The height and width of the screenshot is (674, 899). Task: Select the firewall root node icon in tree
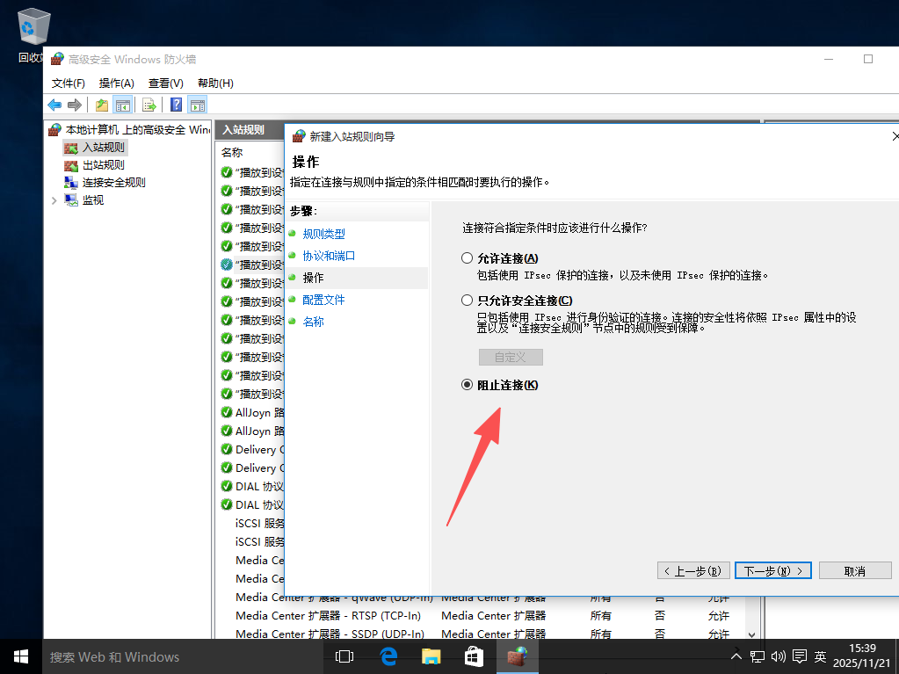[x=55, y=129]
